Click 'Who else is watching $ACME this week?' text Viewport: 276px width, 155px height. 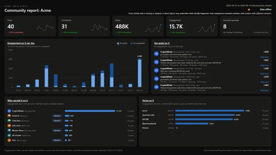[175, 71]
